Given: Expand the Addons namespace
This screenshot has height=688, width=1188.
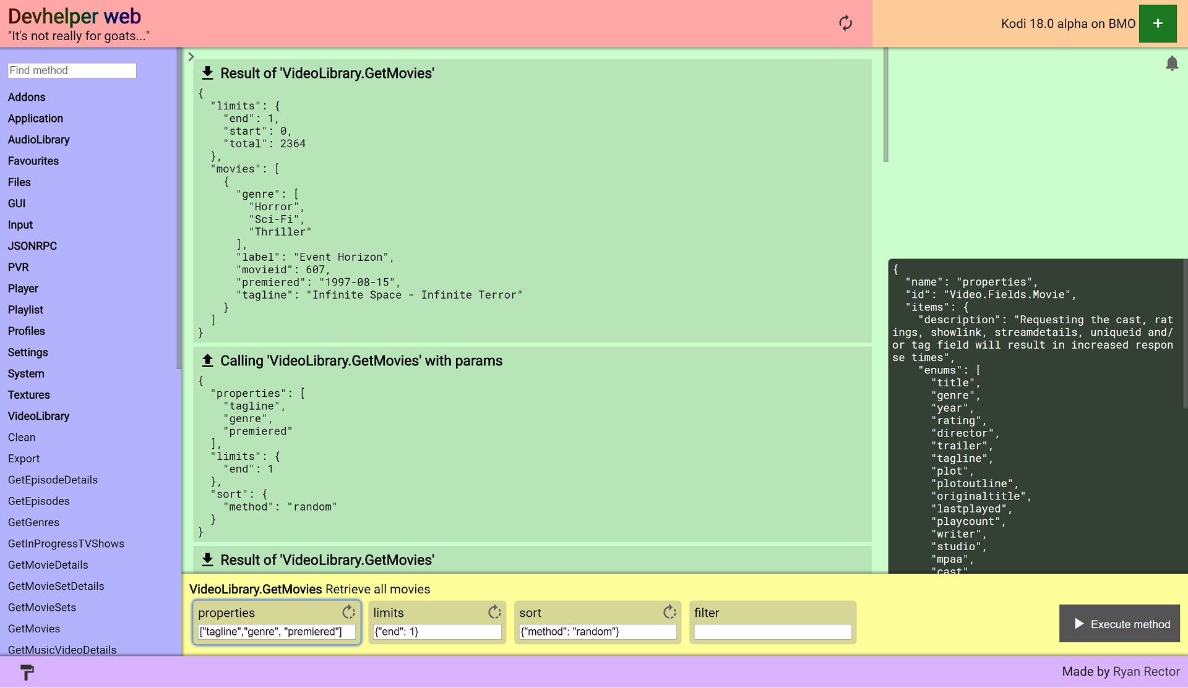Looking at the screenshot, I should pos(27,97).
